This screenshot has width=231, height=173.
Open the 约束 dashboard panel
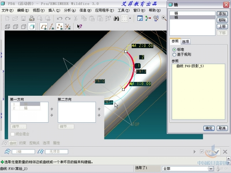(x=23, y=143)
